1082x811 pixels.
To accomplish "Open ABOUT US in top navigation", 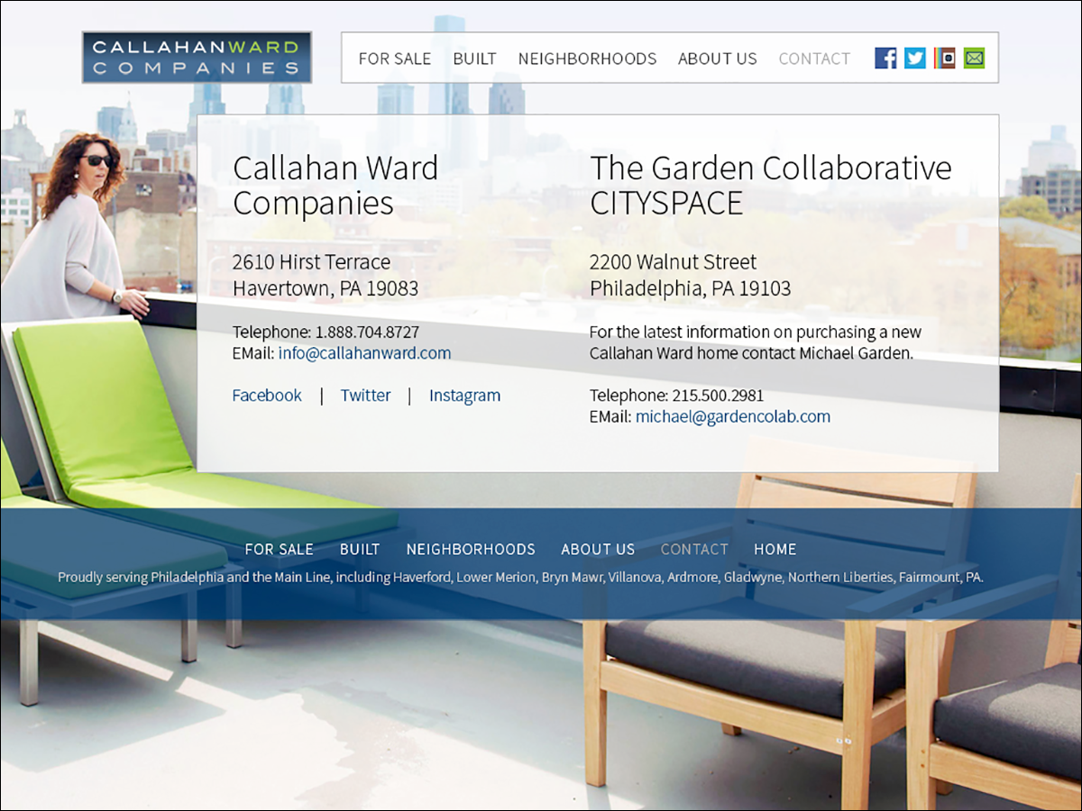I will (718, 59).
